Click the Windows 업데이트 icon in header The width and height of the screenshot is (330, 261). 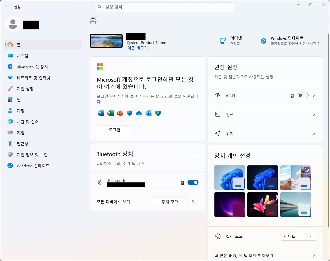264,41
